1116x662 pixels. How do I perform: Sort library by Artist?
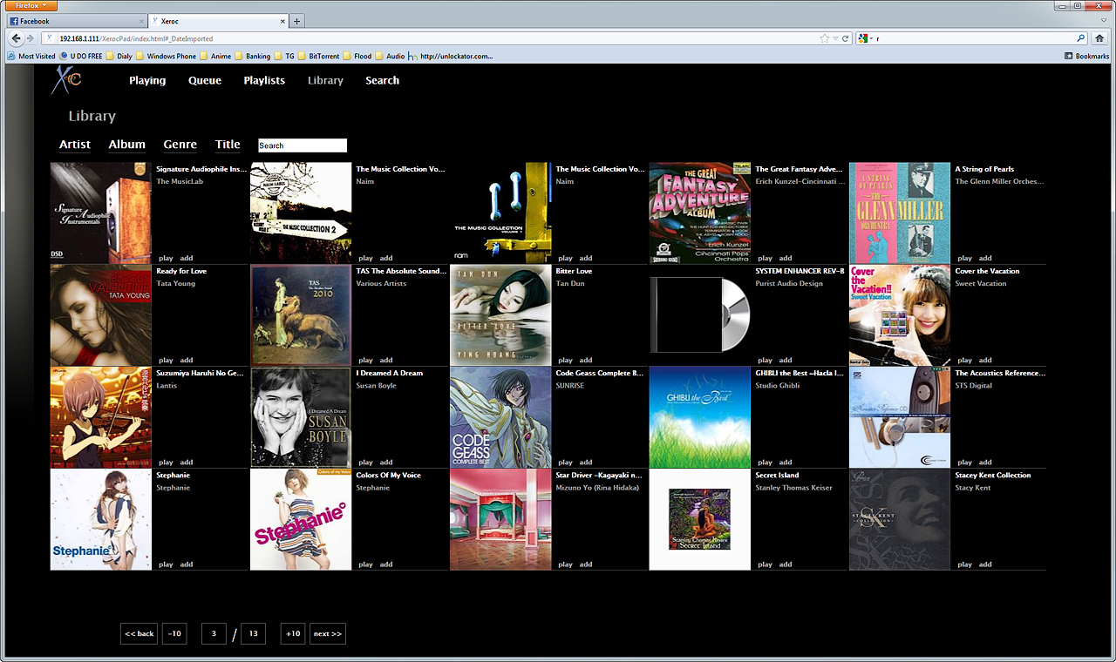75,145
